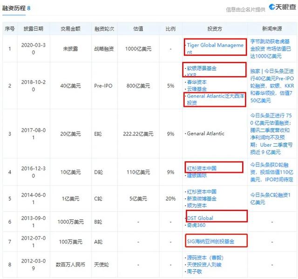Viewport: 298px width, 279px height.
Task: Select the 20% ratio cell
Action: coord(170,199)
